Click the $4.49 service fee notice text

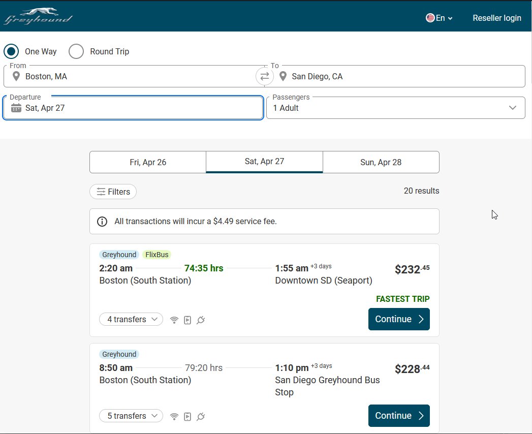[x=196, y=221]
